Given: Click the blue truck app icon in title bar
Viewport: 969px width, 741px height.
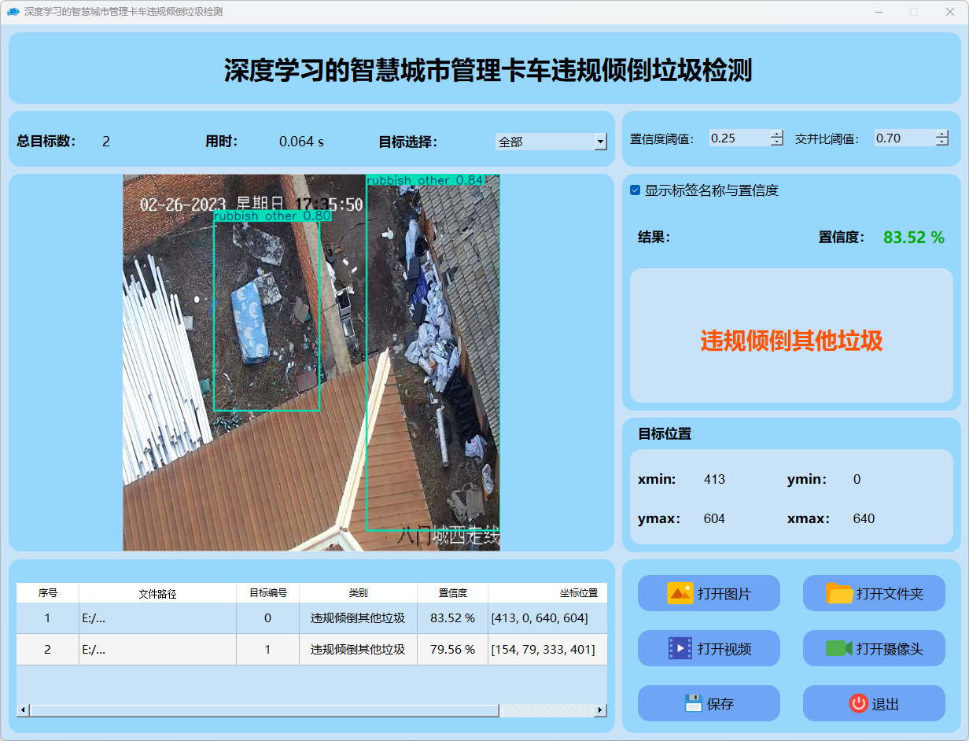Looking at the screenshot, I should pos(13,12).
